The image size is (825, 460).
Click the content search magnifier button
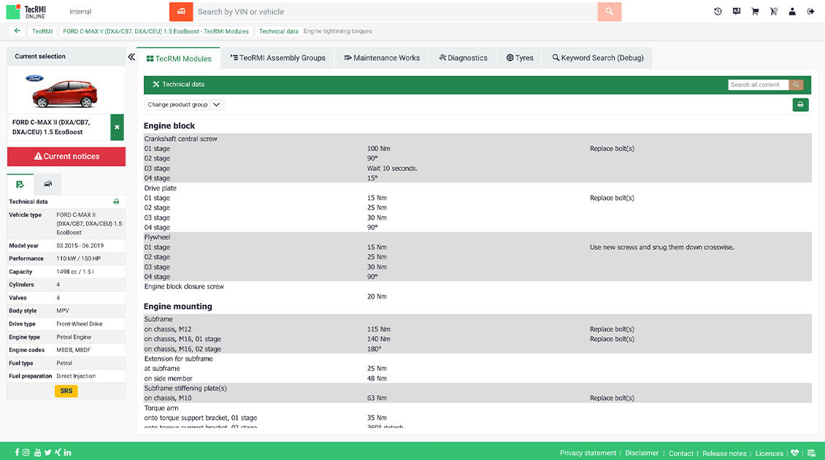[x=796, y=85]
